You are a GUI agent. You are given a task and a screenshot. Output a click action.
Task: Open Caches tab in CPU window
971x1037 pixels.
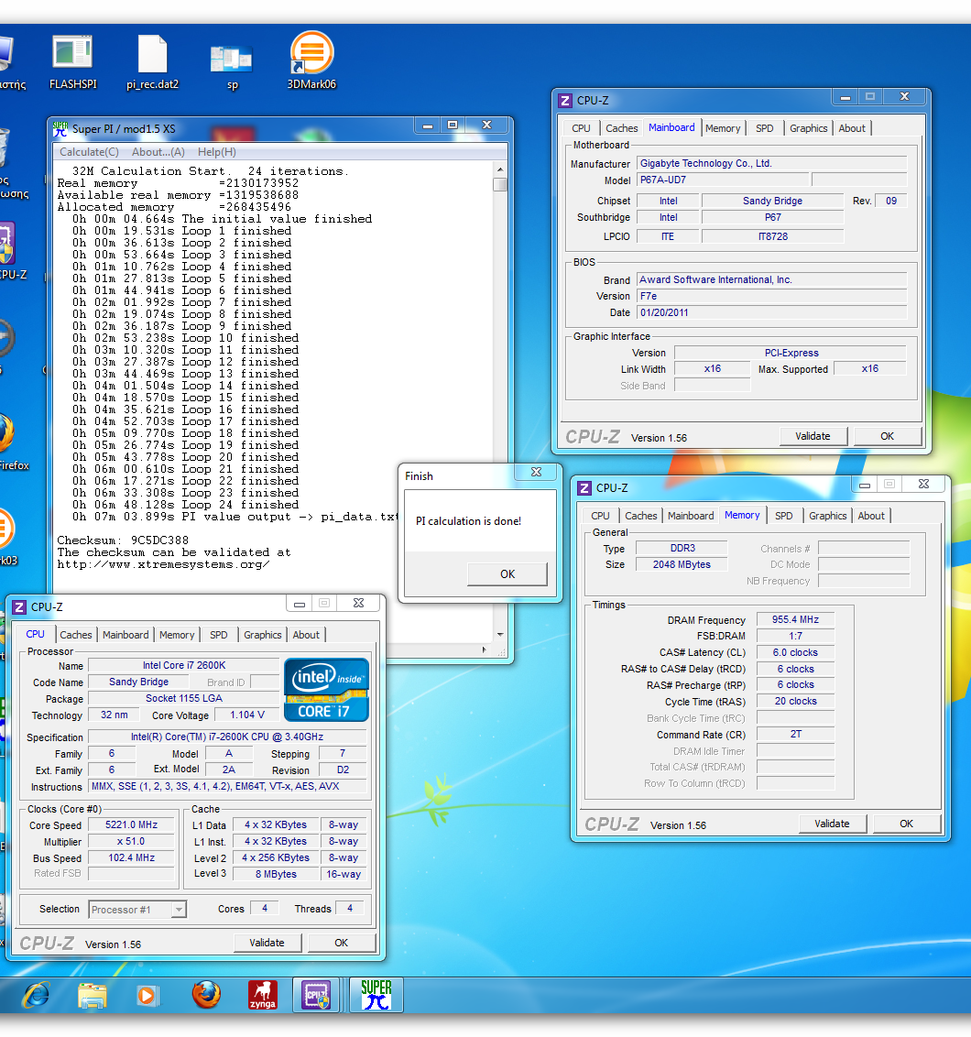click(x=76, y=635)
